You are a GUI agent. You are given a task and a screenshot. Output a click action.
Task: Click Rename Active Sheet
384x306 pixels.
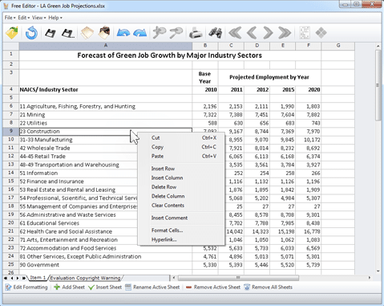pyautogui.click(x=152, y=288)
